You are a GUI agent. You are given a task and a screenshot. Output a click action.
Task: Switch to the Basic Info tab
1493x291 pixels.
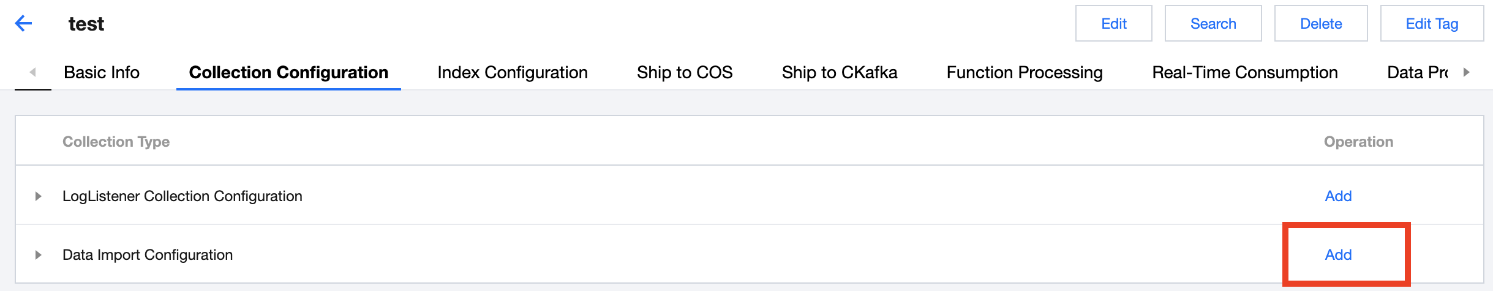tap(102, 73)
